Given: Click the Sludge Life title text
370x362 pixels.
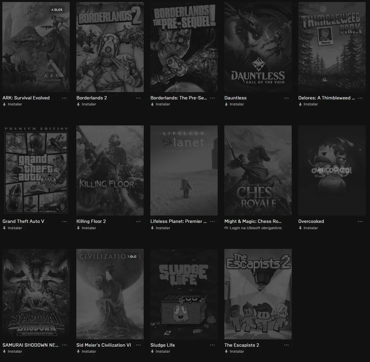Looking at the screenshot, I should tap(163, 345).
